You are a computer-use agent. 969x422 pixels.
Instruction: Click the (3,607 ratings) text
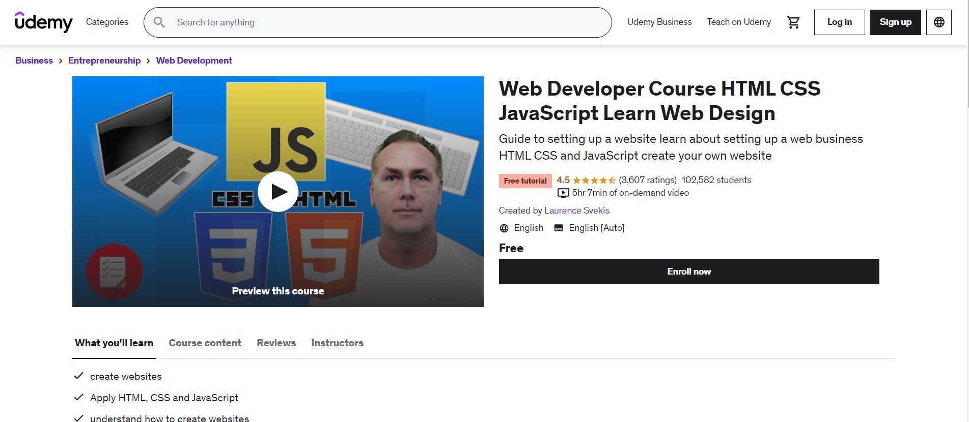(648, 180)
